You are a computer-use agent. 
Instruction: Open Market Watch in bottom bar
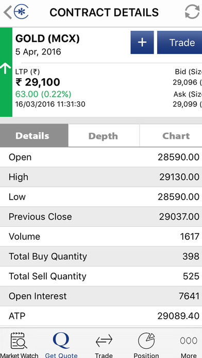click(x=19, y=345)
